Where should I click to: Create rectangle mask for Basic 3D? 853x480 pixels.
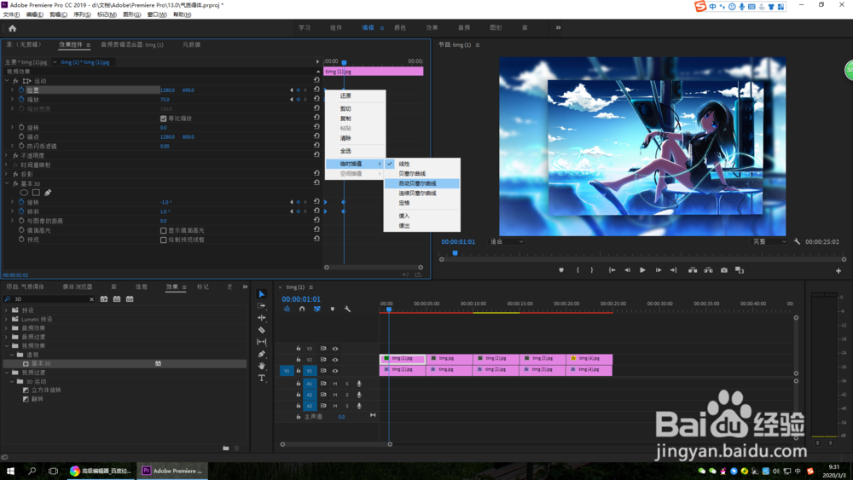(x=36, y=193)
